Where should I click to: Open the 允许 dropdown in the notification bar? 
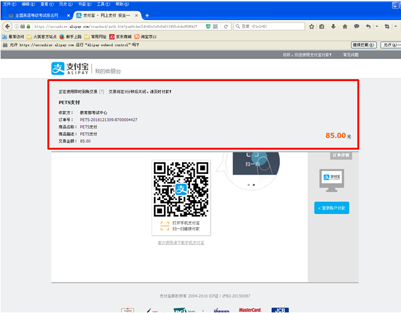pos(391,45)
